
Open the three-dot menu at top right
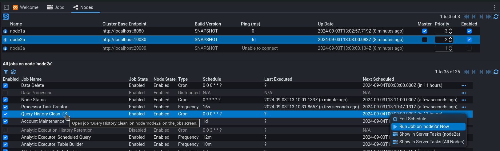494,7
